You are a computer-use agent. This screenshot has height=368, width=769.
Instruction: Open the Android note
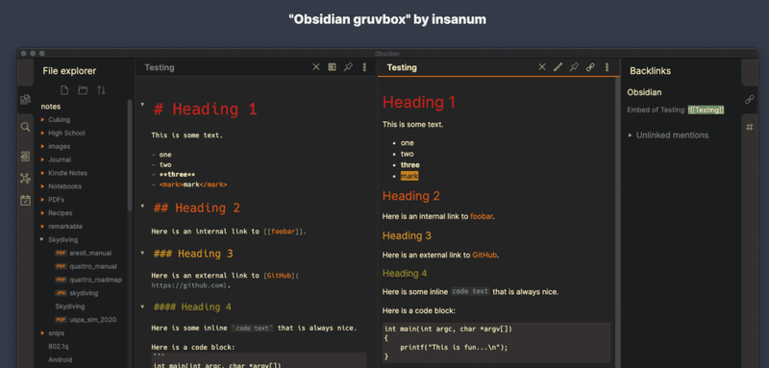(61, 359)
